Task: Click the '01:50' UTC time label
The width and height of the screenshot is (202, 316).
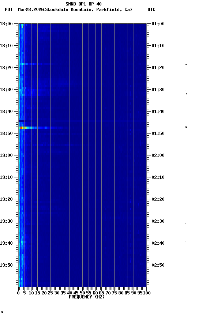Action: click(x=158, y=133)
